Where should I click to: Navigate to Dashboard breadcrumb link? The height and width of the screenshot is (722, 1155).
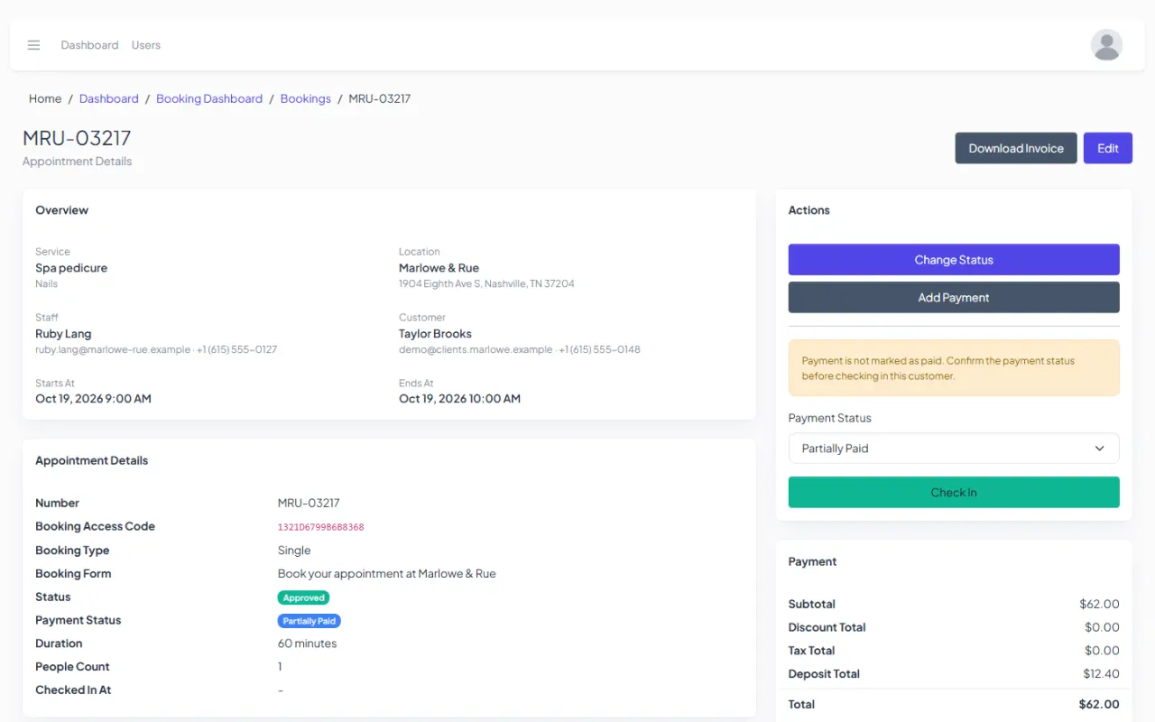click(109, 98)
